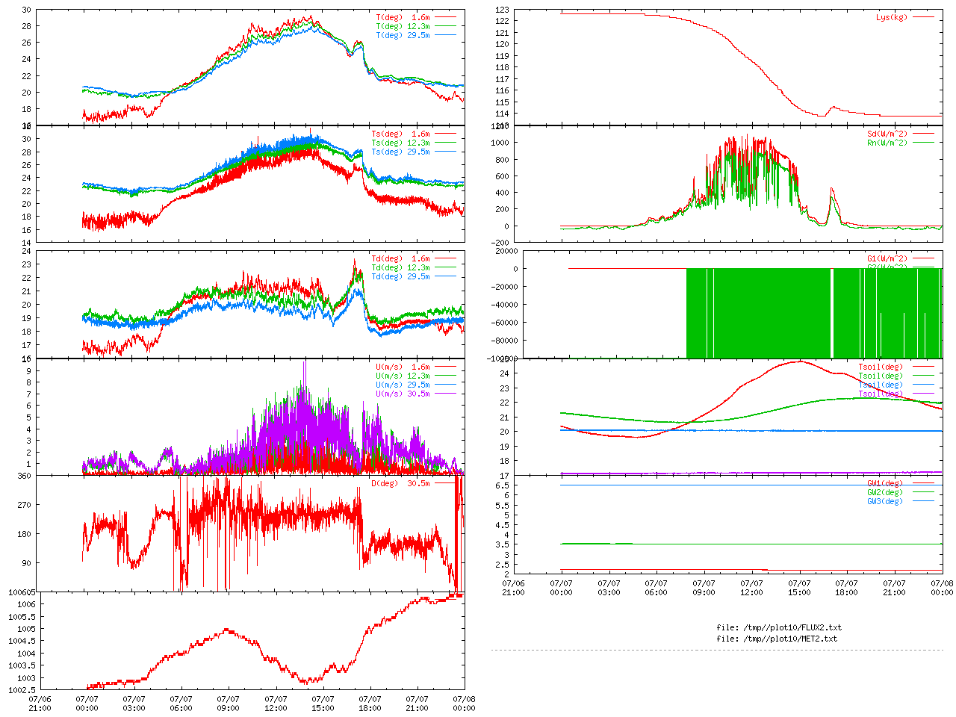Pick the "Ts(deg) 1.6m" legend label
This screenshot has height=717, width=956.
[400, 134]
